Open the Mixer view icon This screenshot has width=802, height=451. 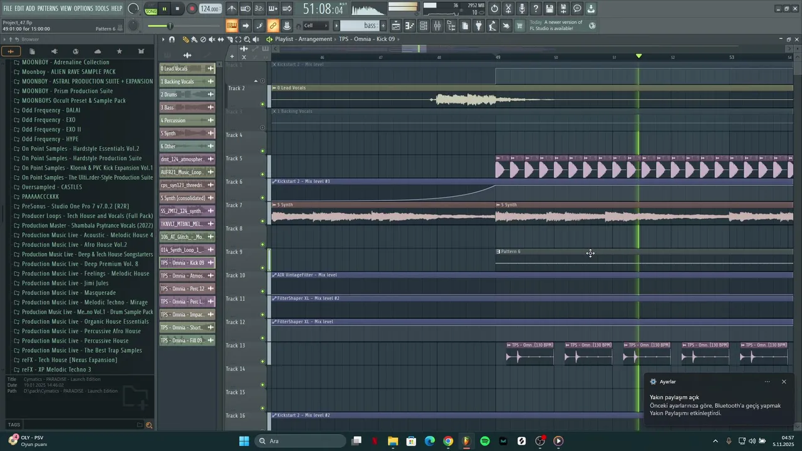click(x=437, y=26)
